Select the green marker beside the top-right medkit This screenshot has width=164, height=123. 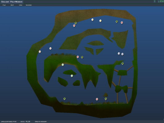[117, 22]
